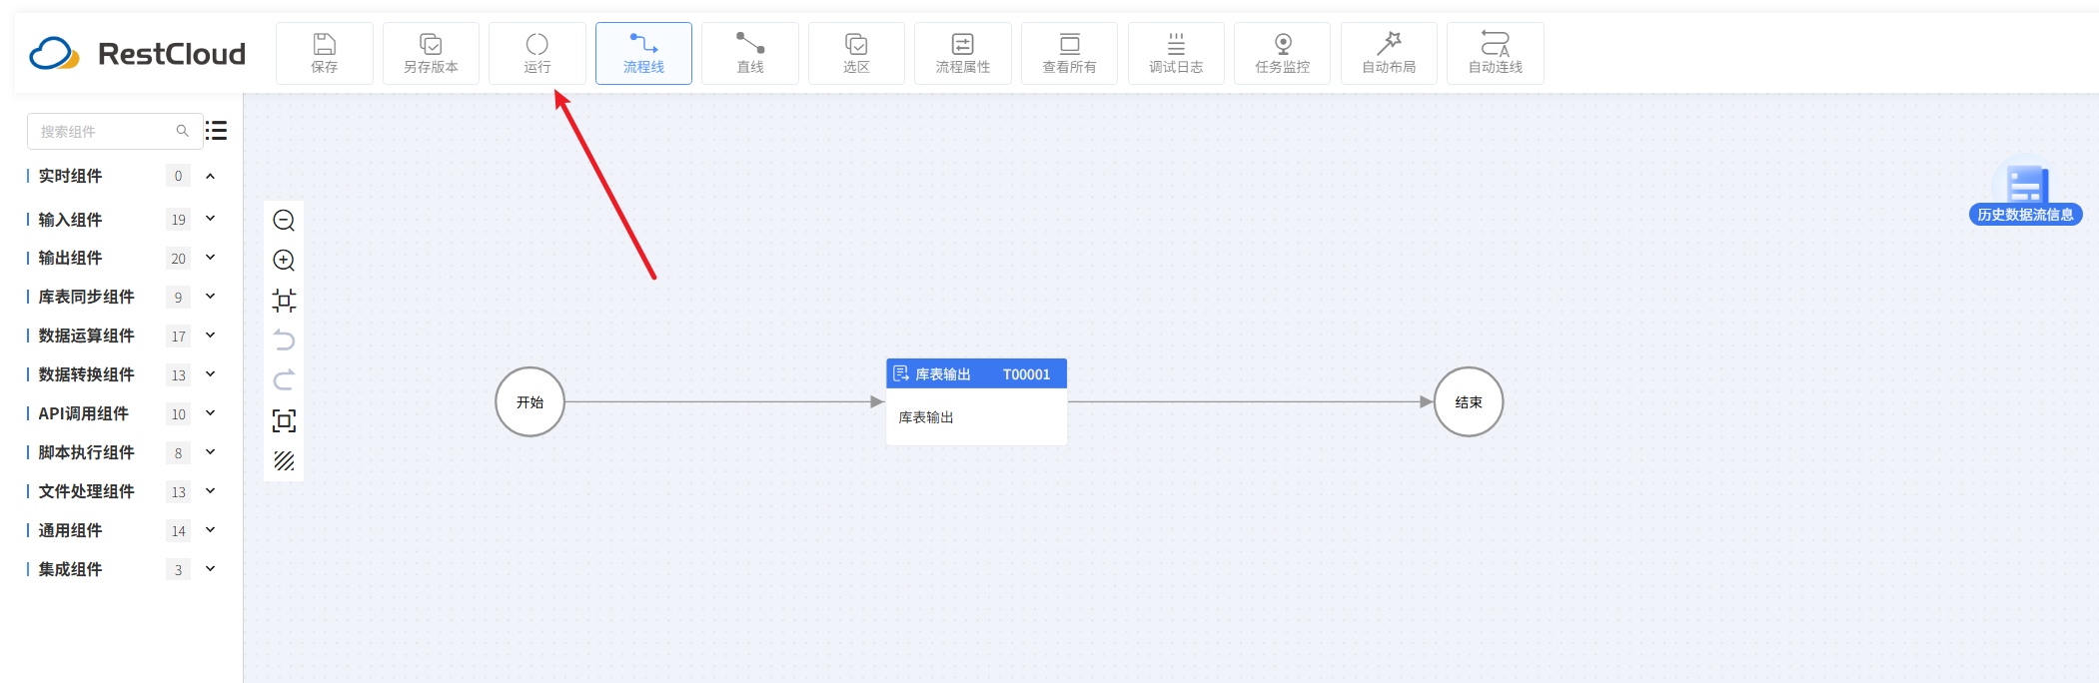Zoom in the canvas with plus magnifier
Image resolution: width=2099 pixels, height=683 pixels.
coord(284,261)
